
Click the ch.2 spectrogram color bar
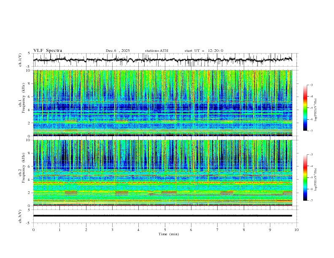[x=305, y=177]
